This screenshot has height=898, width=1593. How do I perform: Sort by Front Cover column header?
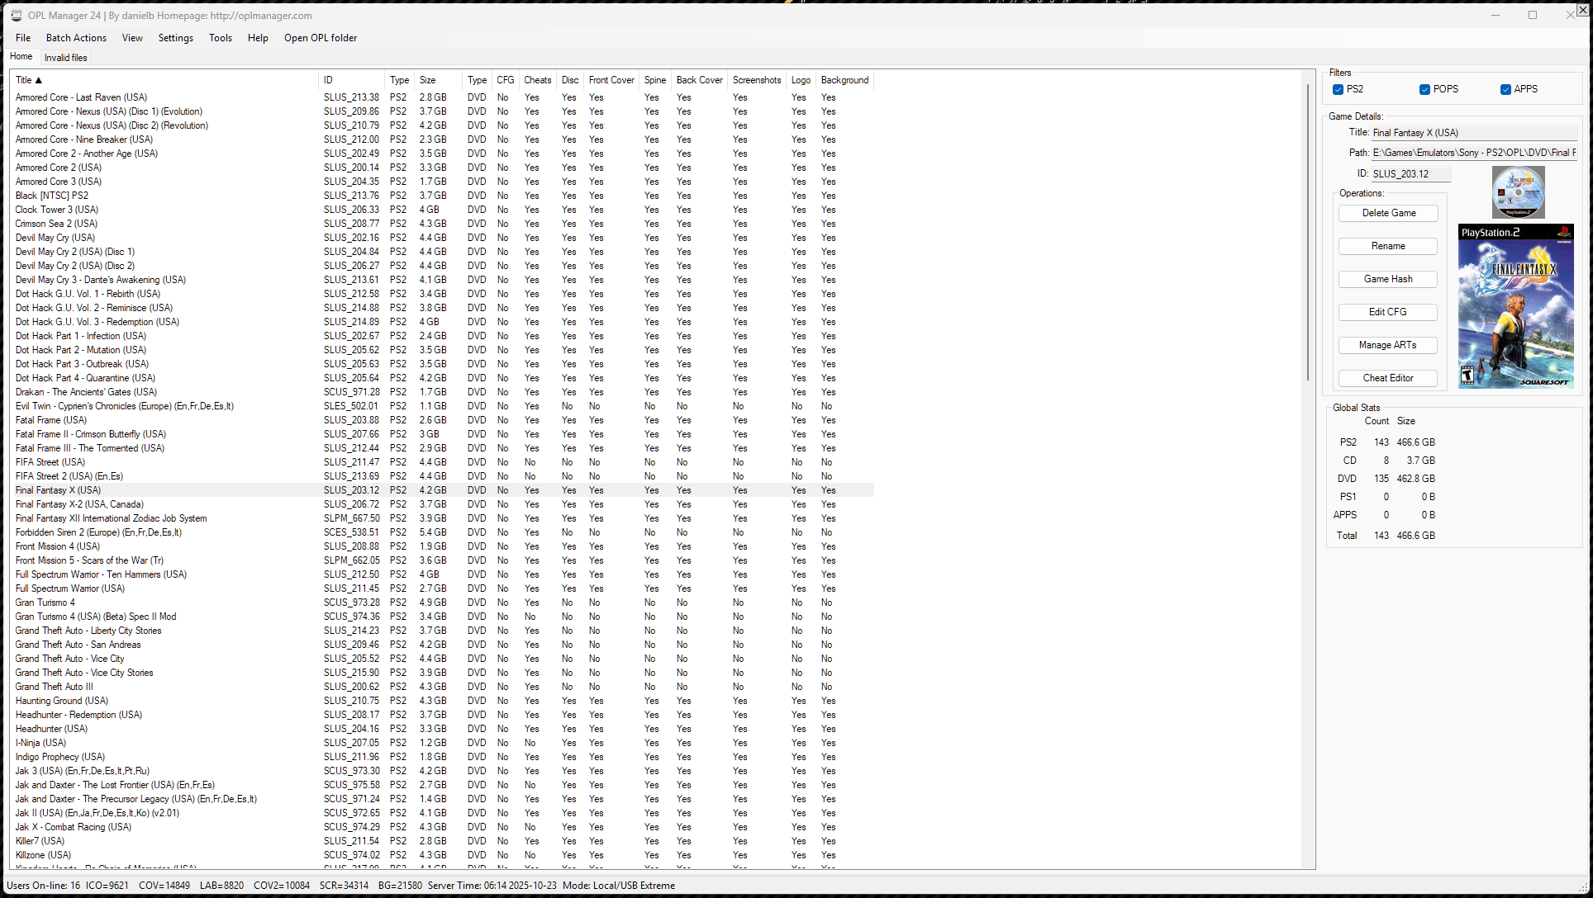611,80
